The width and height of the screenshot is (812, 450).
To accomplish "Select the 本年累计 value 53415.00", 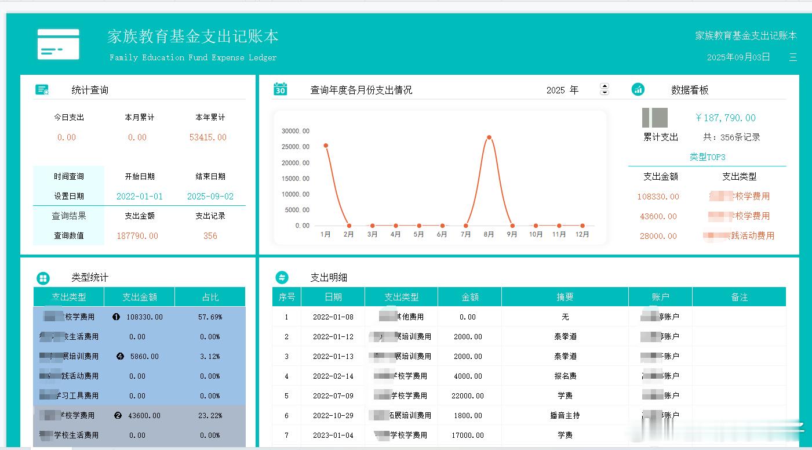I will point(208,137).
